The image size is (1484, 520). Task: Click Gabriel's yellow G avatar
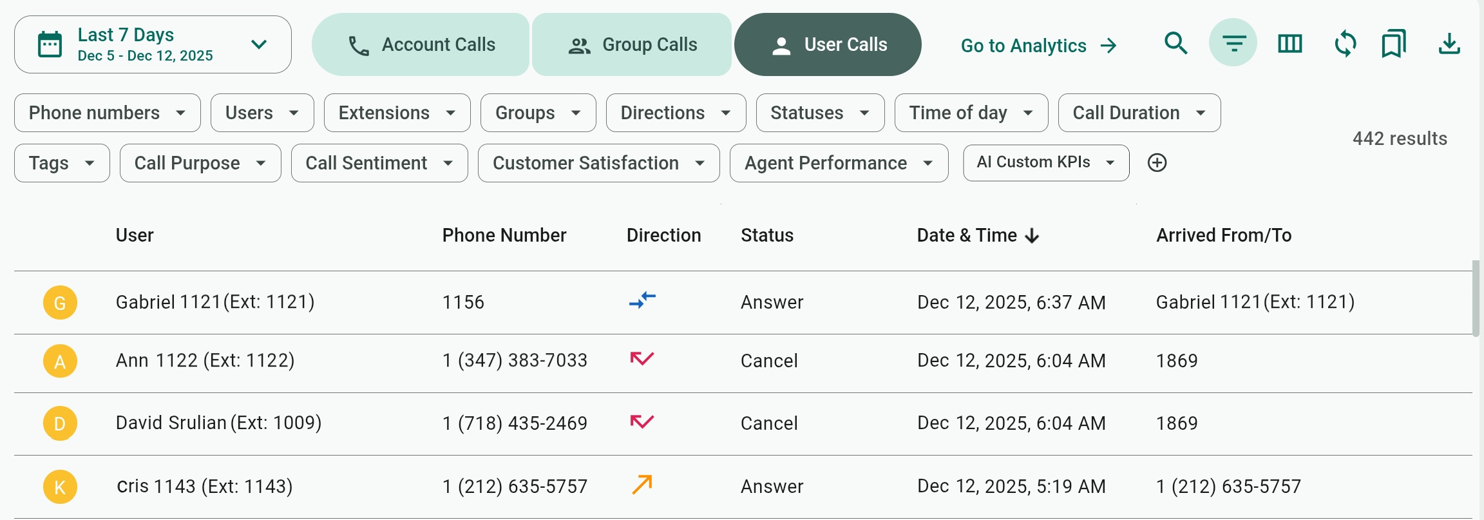pyautogui.click(x=60, y=302)
